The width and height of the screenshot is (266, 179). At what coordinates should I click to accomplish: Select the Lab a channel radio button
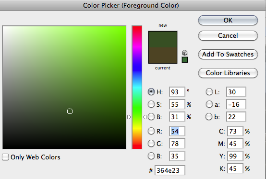pyautogui.click(x=209, y=104)
